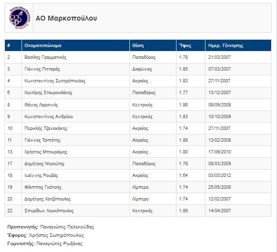This screenshot has height=252, width=277.
Task: Select player name Θάνος Λαρσινός
Action: pyautogui.click(x=41, y=105)
